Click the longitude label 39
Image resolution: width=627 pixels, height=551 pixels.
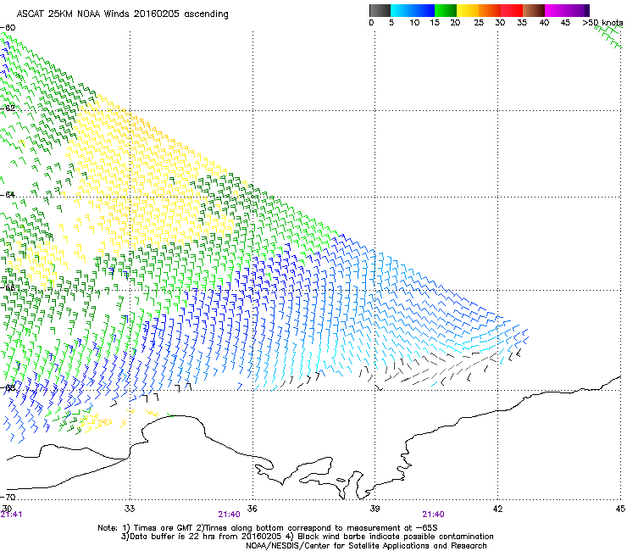click(x=375, y=509)
